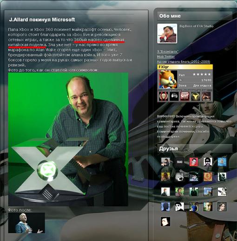Viewport: 237px width, 241px height.
Task: Click the Big Boss of FXA Studio profile photo
Action: tap(167, 33)
